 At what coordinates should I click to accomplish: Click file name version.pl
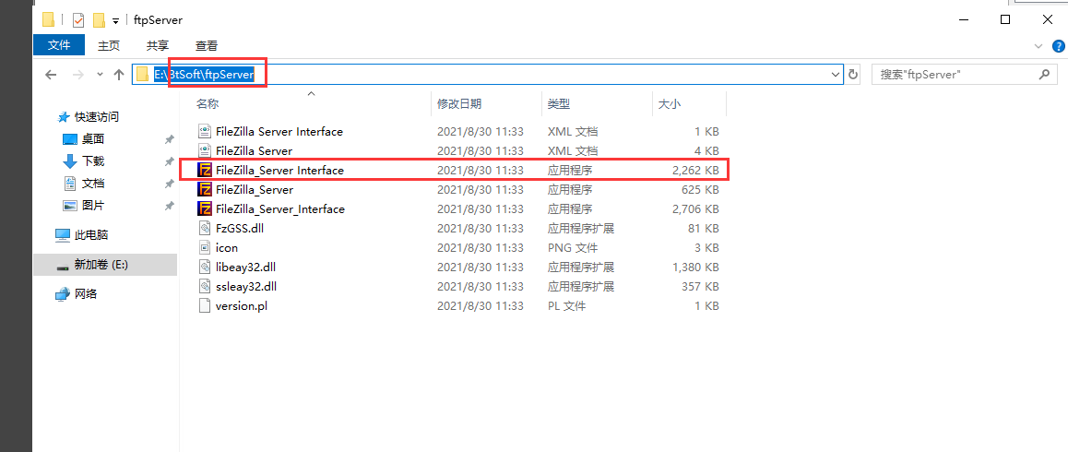click(x=241, y=306)
